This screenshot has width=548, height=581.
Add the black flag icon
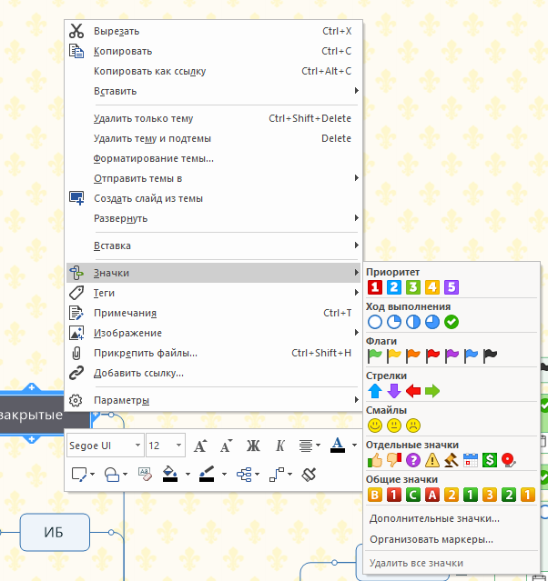(x=490, y=356)
